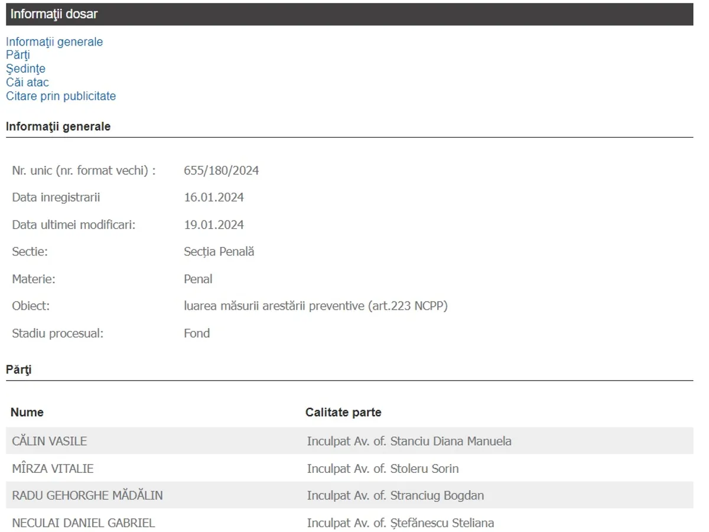Select the RADU GEHORGHE MĂDĂLIN name
The height and width of the screenshot is (532, 709).
tap(87, 496)
